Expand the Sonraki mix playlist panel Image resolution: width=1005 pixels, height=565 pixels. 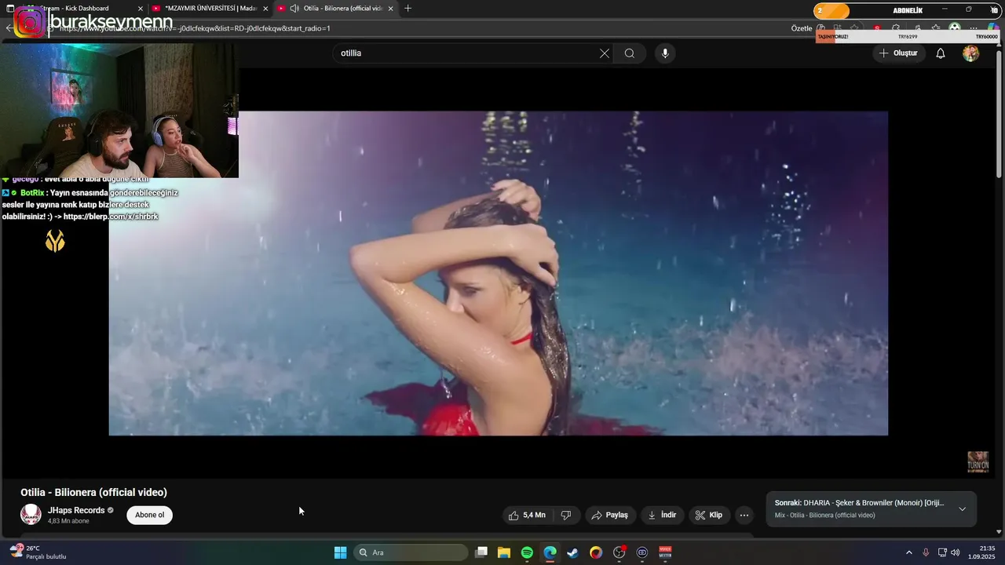(962, 509)
